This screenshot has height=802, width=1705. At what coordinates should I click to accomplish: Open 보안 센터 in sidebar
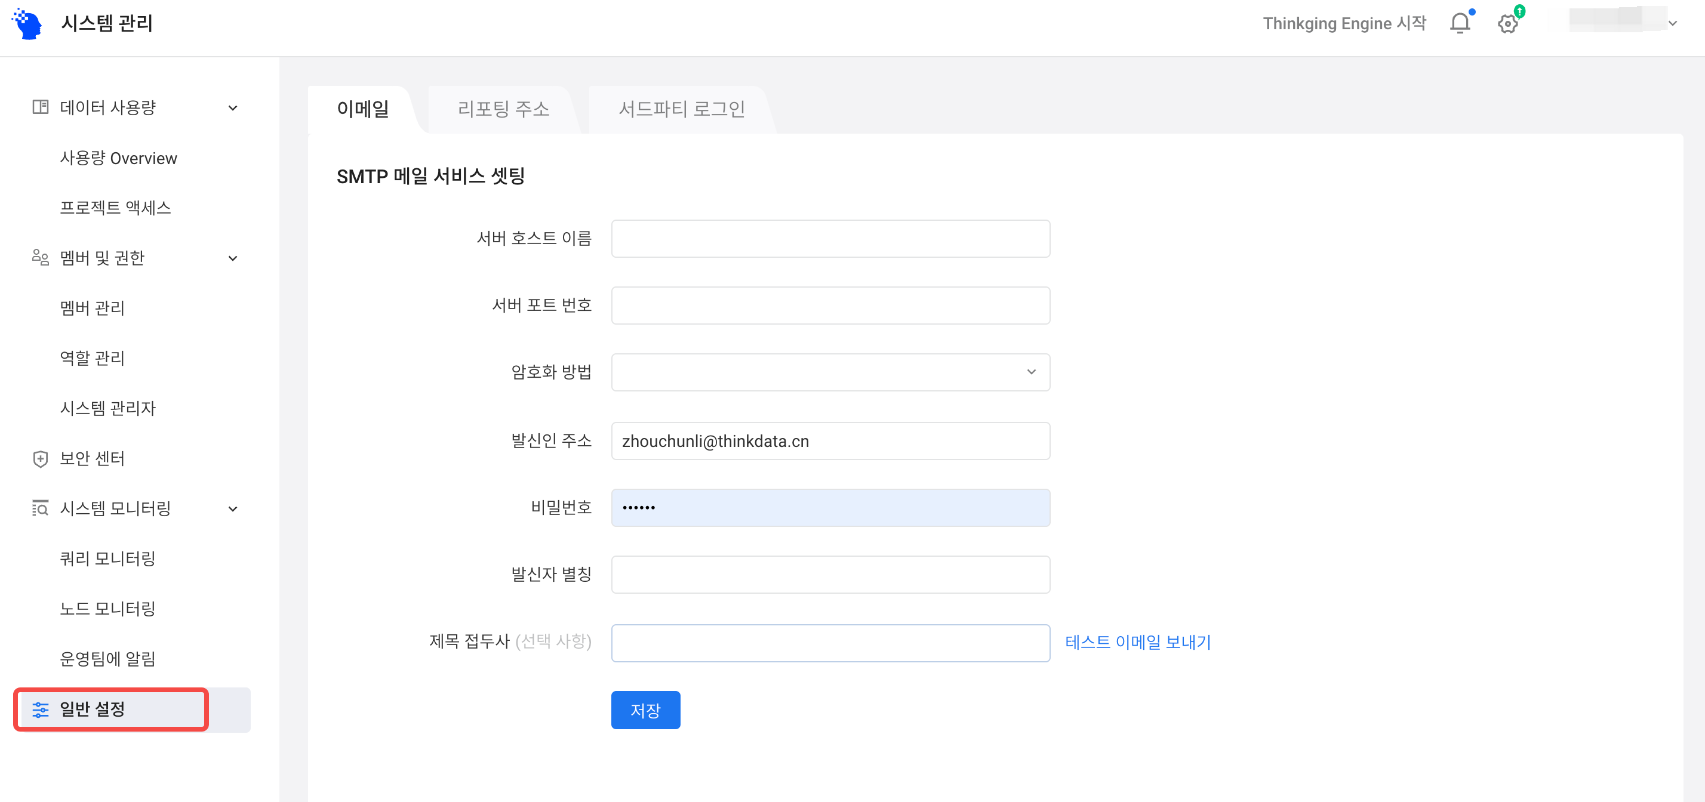92,458
